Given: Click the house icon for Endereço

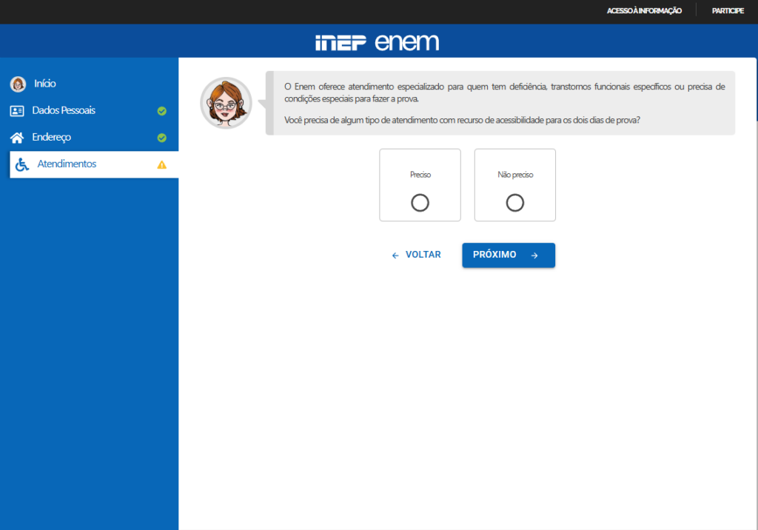Looking at the screenshot, I should [17, 138].
